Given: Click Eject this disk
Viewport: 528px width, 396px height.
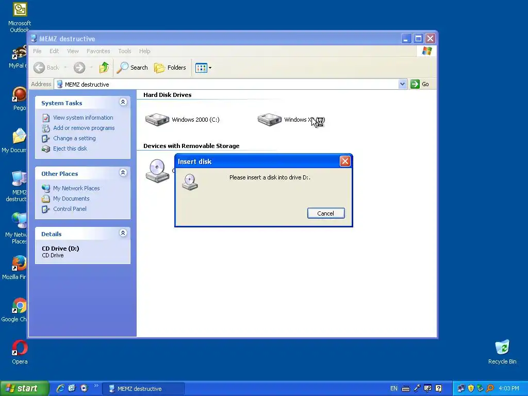Looking at the screenshot, I should click(x=70, y=148).
